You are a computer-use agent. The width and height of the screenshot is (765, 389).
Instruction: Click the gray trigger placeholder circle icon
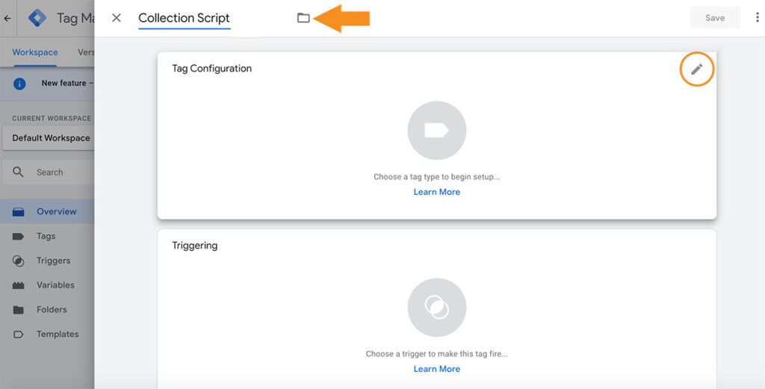click(x=436, y=307)
